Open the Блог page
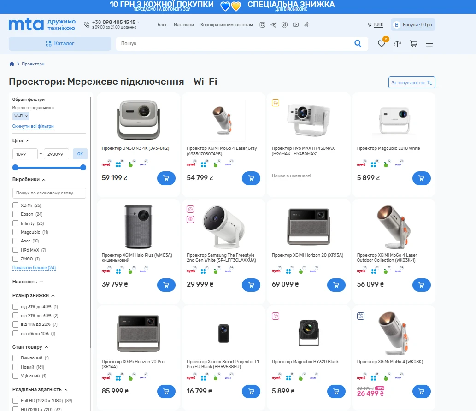Screen dimensions: 476x411 point(162,25)
